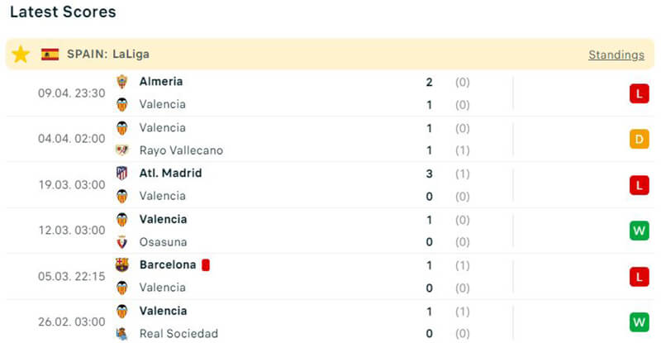
Task: Click the Barcelona club crest
Action: pos(122,265)
